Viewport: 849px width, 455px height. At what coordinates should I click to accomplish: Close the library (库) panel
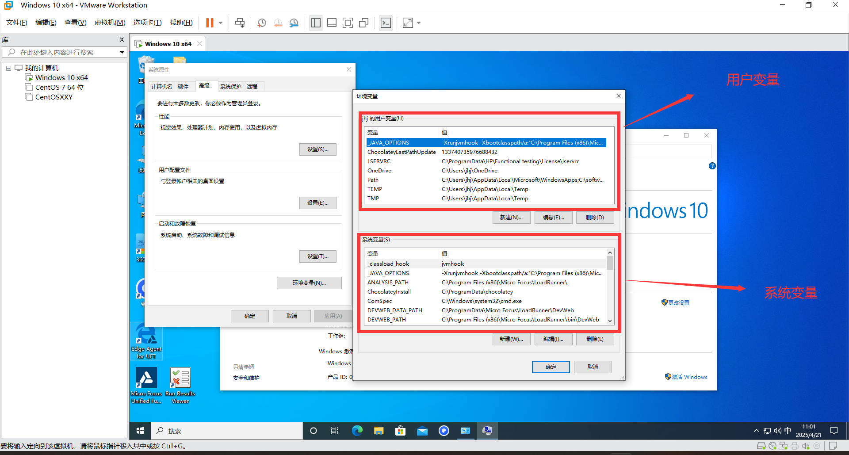pos(122,40)
